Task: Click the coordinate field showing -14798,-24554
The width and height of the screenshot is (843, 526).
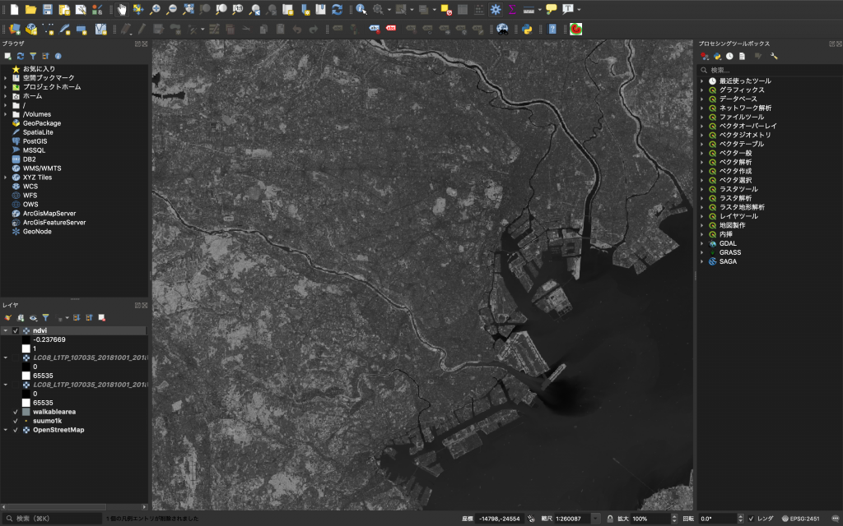Action: click(x=500, y=519)
